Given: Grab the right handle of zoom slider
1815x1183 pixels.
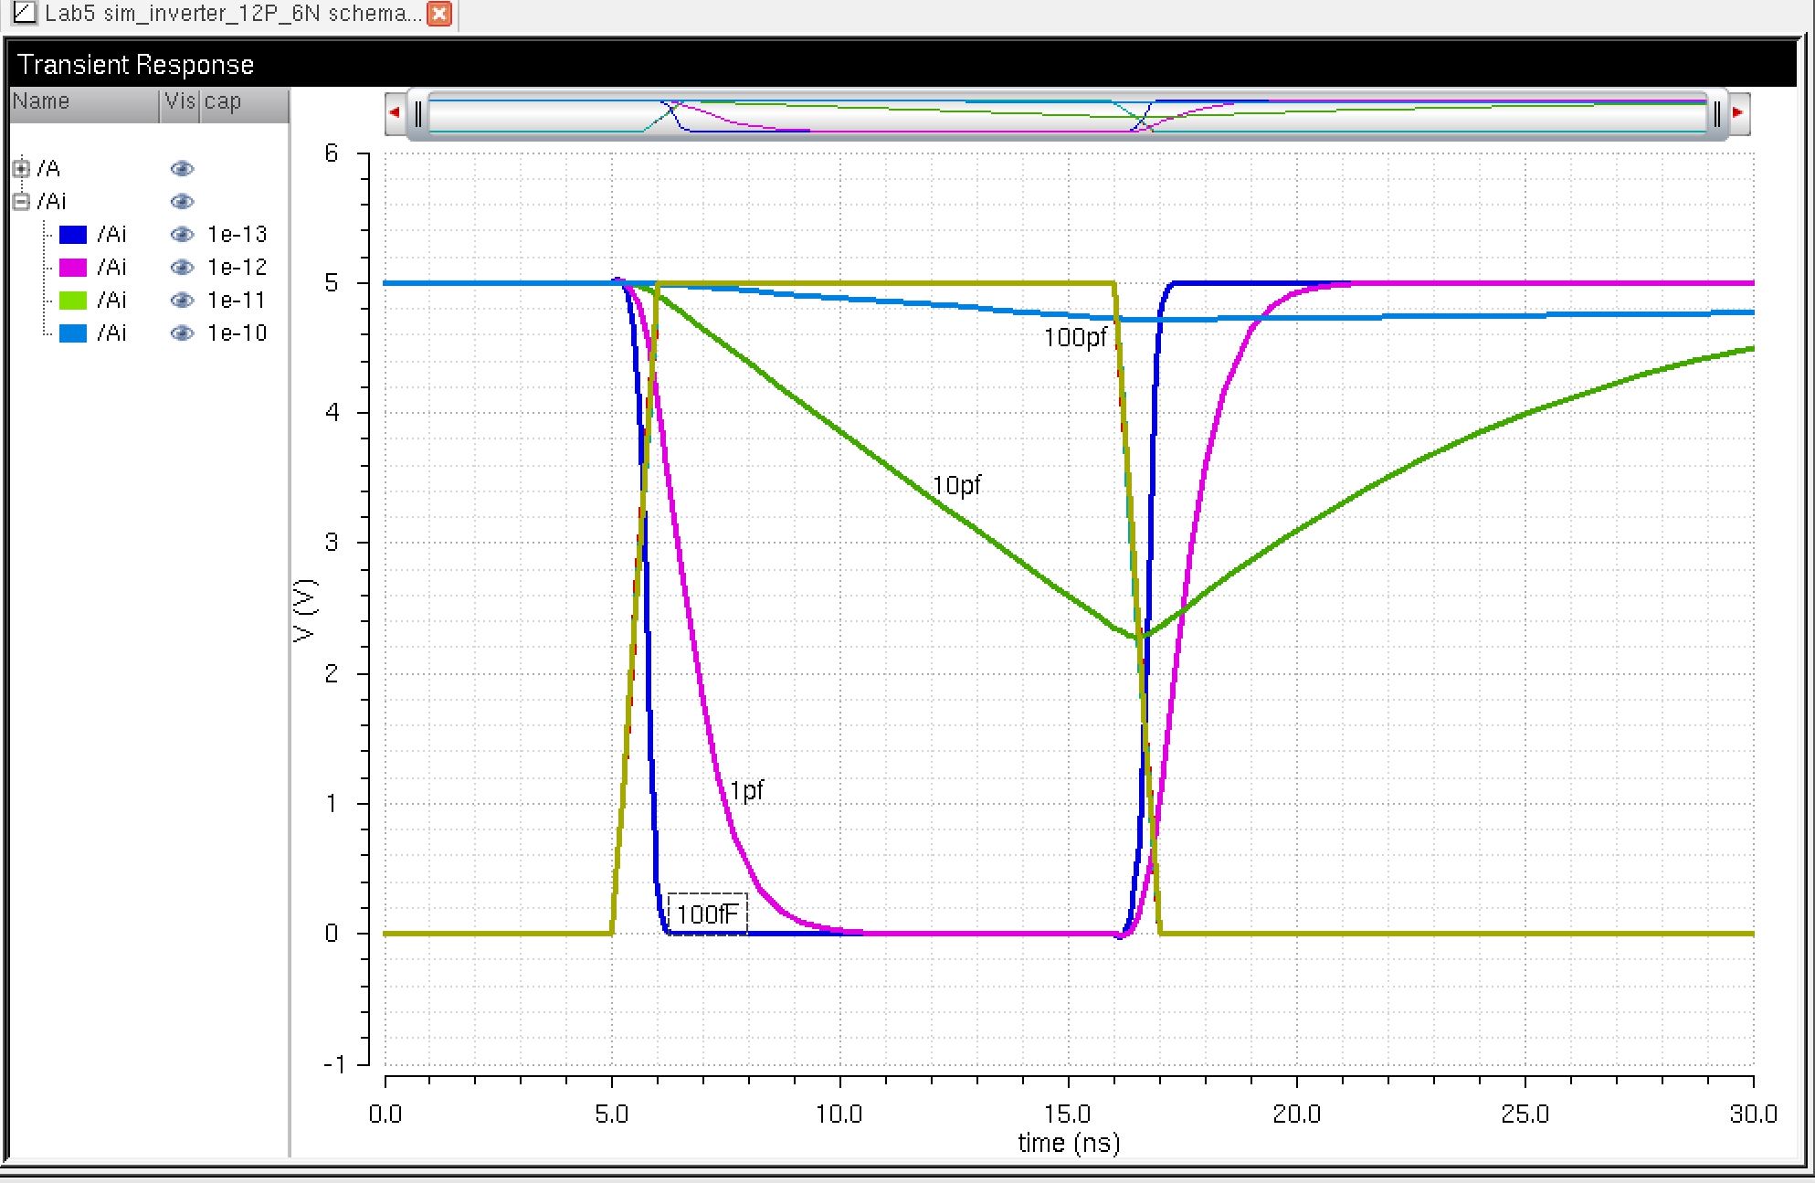Looking at the screenshot, I should [x=1716, y=114].
